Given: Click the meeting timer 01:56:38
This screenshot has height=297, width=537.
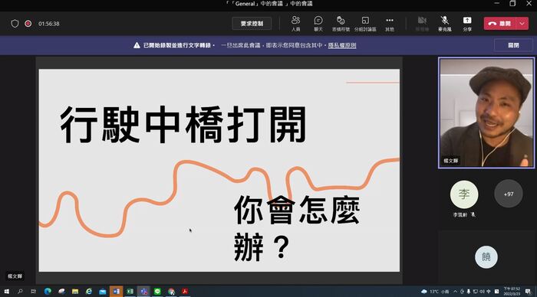Looking at the screenshot, I should click(48, 24).
